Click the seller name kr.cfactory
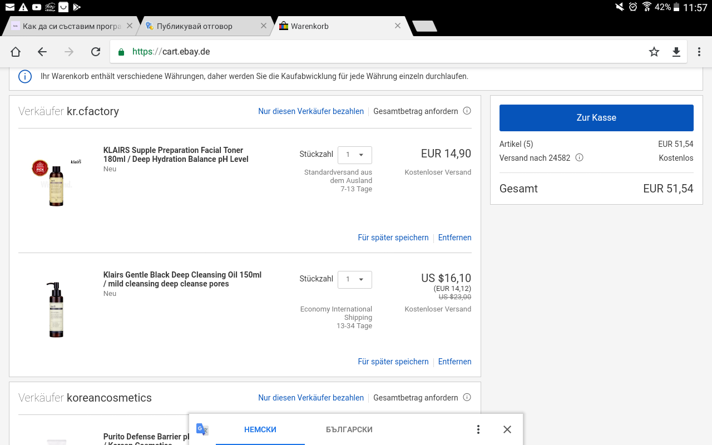 pyautogui.click(x=93, y=111)
